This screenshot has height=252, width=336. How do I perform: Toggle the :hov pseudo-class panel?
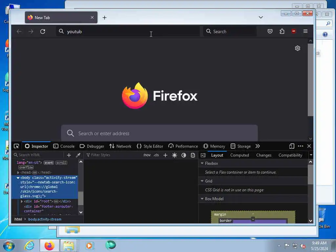(x=147, y=155)
